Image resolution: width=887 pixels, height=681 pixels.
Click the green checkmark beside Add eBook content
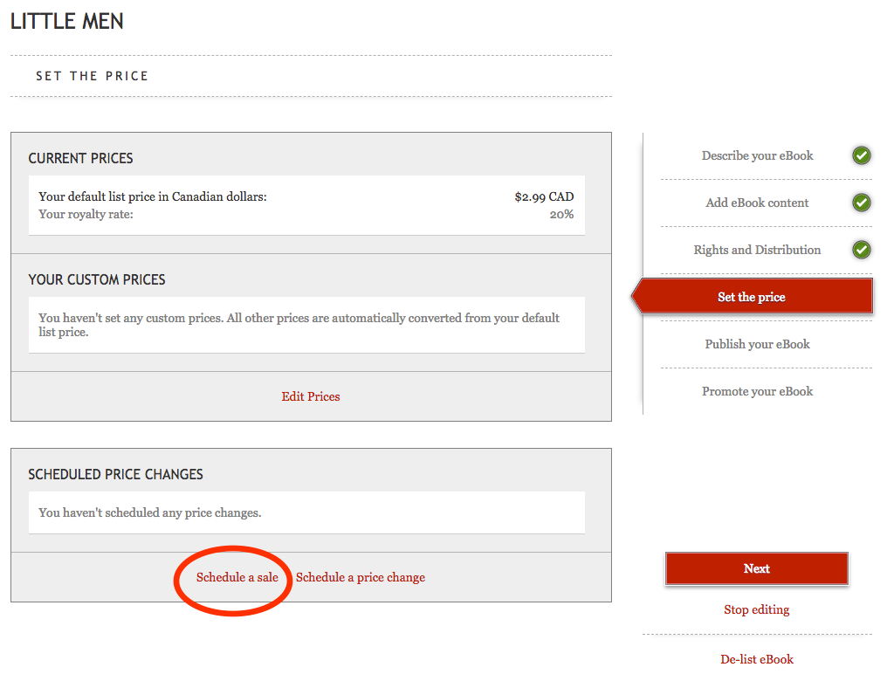pos(861,203)
